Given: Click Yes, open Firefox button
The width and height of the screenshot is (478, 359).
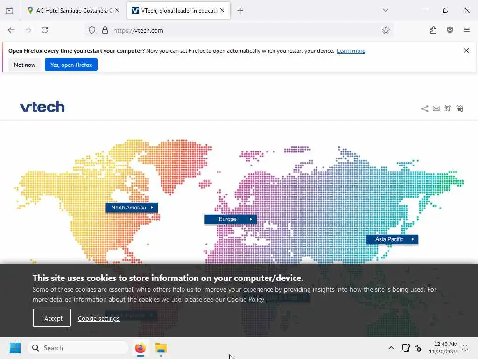Looking at the screenshot, I should click(71, 65).
